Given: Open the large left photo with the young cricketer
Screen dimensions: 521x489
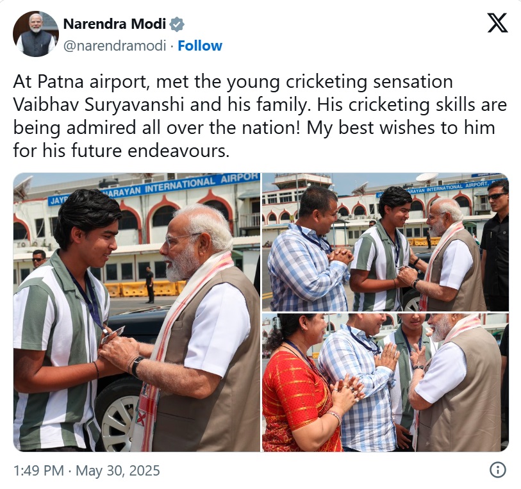Looking at the screenshot, I should [x=136, y=312].
